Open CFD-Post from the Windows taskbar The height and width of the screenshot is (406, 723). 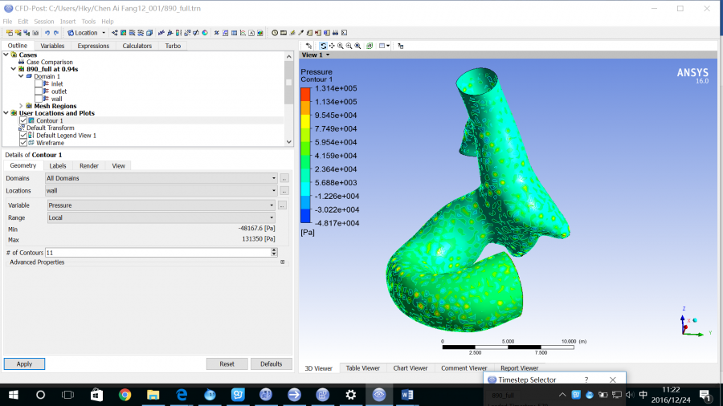point(379,395)
